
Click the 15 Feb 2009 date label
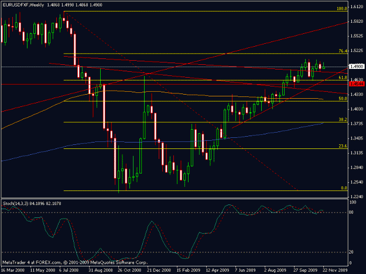click(x=189, y=270)
